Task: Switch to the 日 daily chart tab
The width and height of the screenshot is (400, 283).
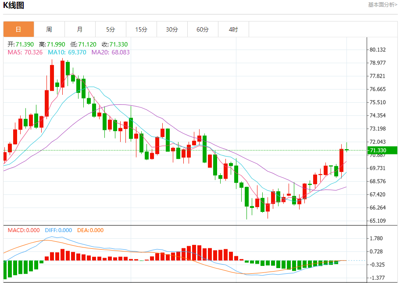Action: point(18,29)
